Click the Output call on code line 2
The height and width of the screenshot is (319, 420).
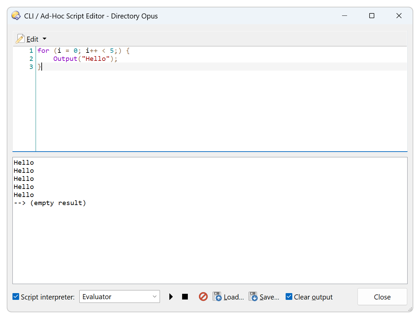click(65, 59)
